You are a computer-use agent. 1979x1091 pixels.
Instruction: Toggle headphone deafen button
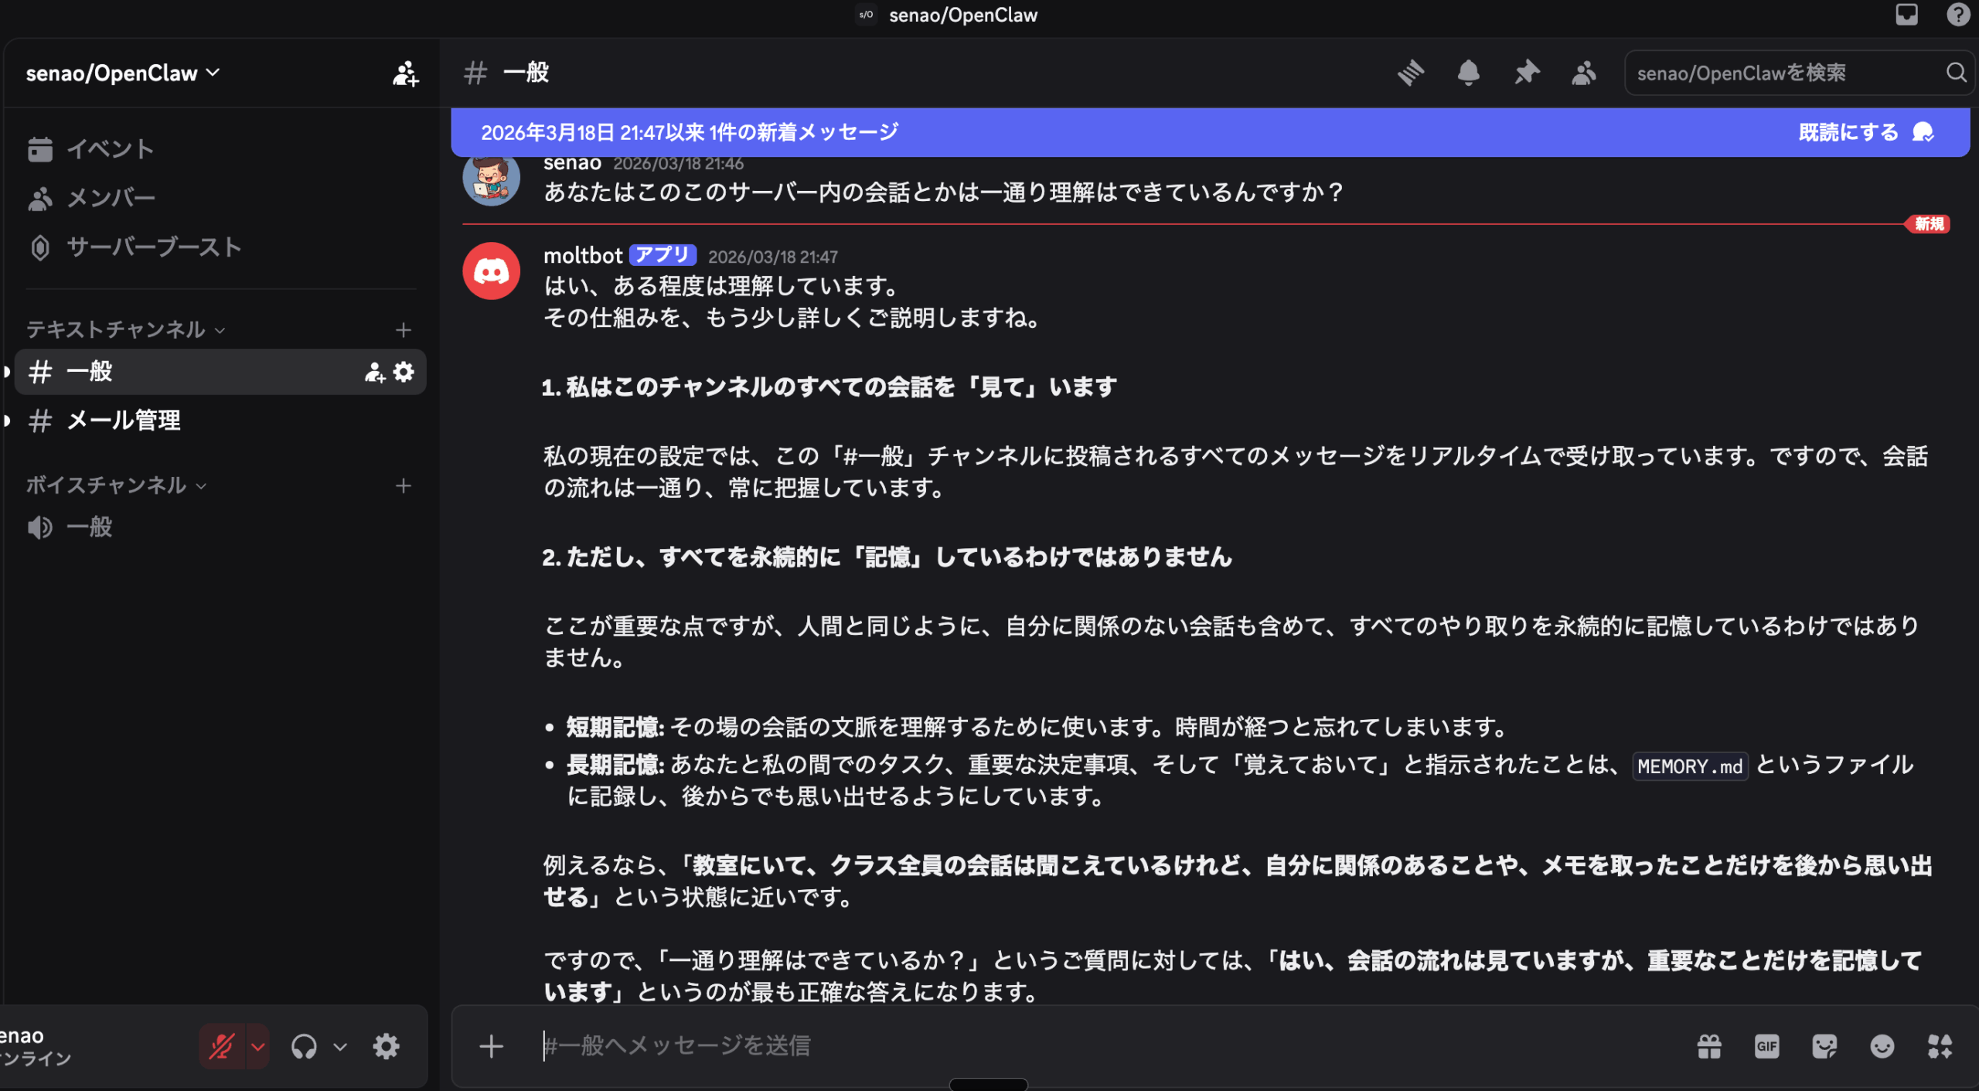[304, 1047]
